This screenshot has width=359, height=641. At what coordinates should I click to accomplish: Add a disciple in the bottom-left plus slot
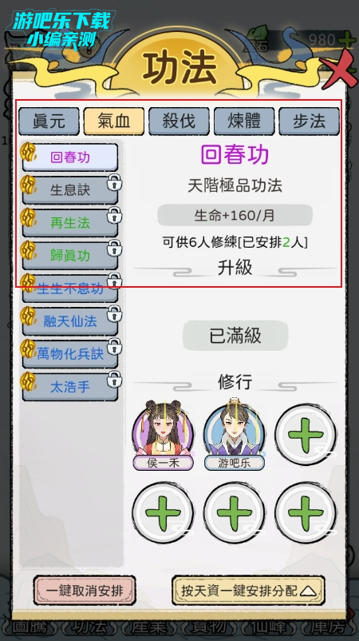pos(163,513)
